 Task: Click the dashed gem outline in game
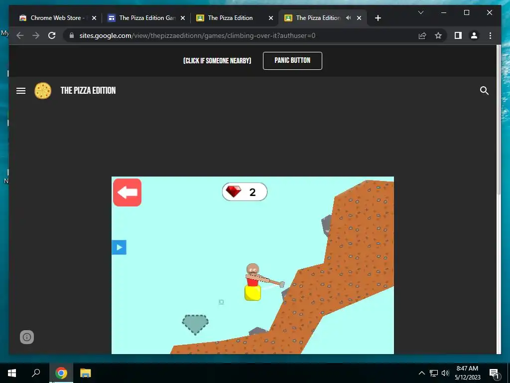pos(195,324)
